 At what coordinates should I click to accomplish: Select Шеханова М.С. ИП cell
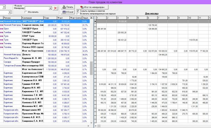(32, 106)
